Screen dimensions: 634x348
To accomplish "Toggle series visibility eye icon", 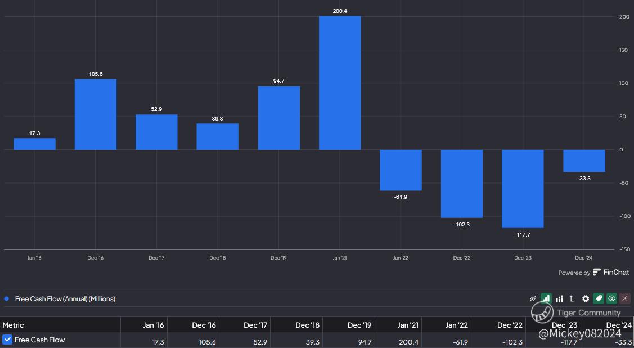I will tap(611, 298).
